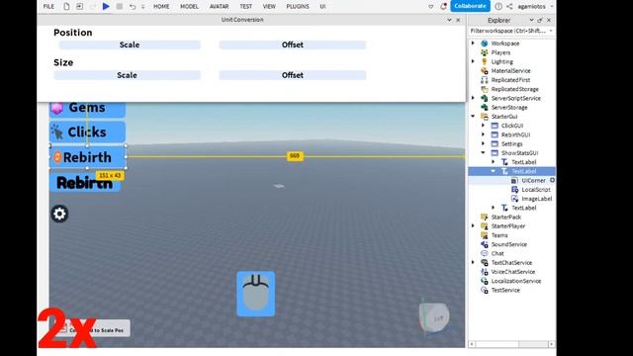Click Size Offset conversion button
The image size is (633, 356).
coord(293,75)
